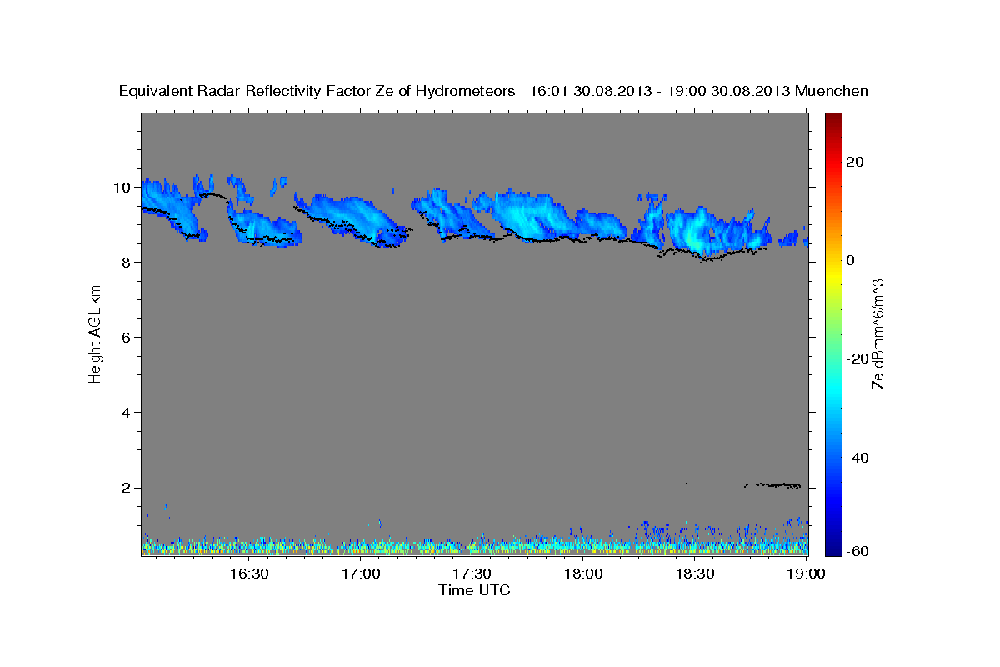Click the '18:30' time tick label
This screenshot has width=1000, height=667.
(x=695, y=574)
